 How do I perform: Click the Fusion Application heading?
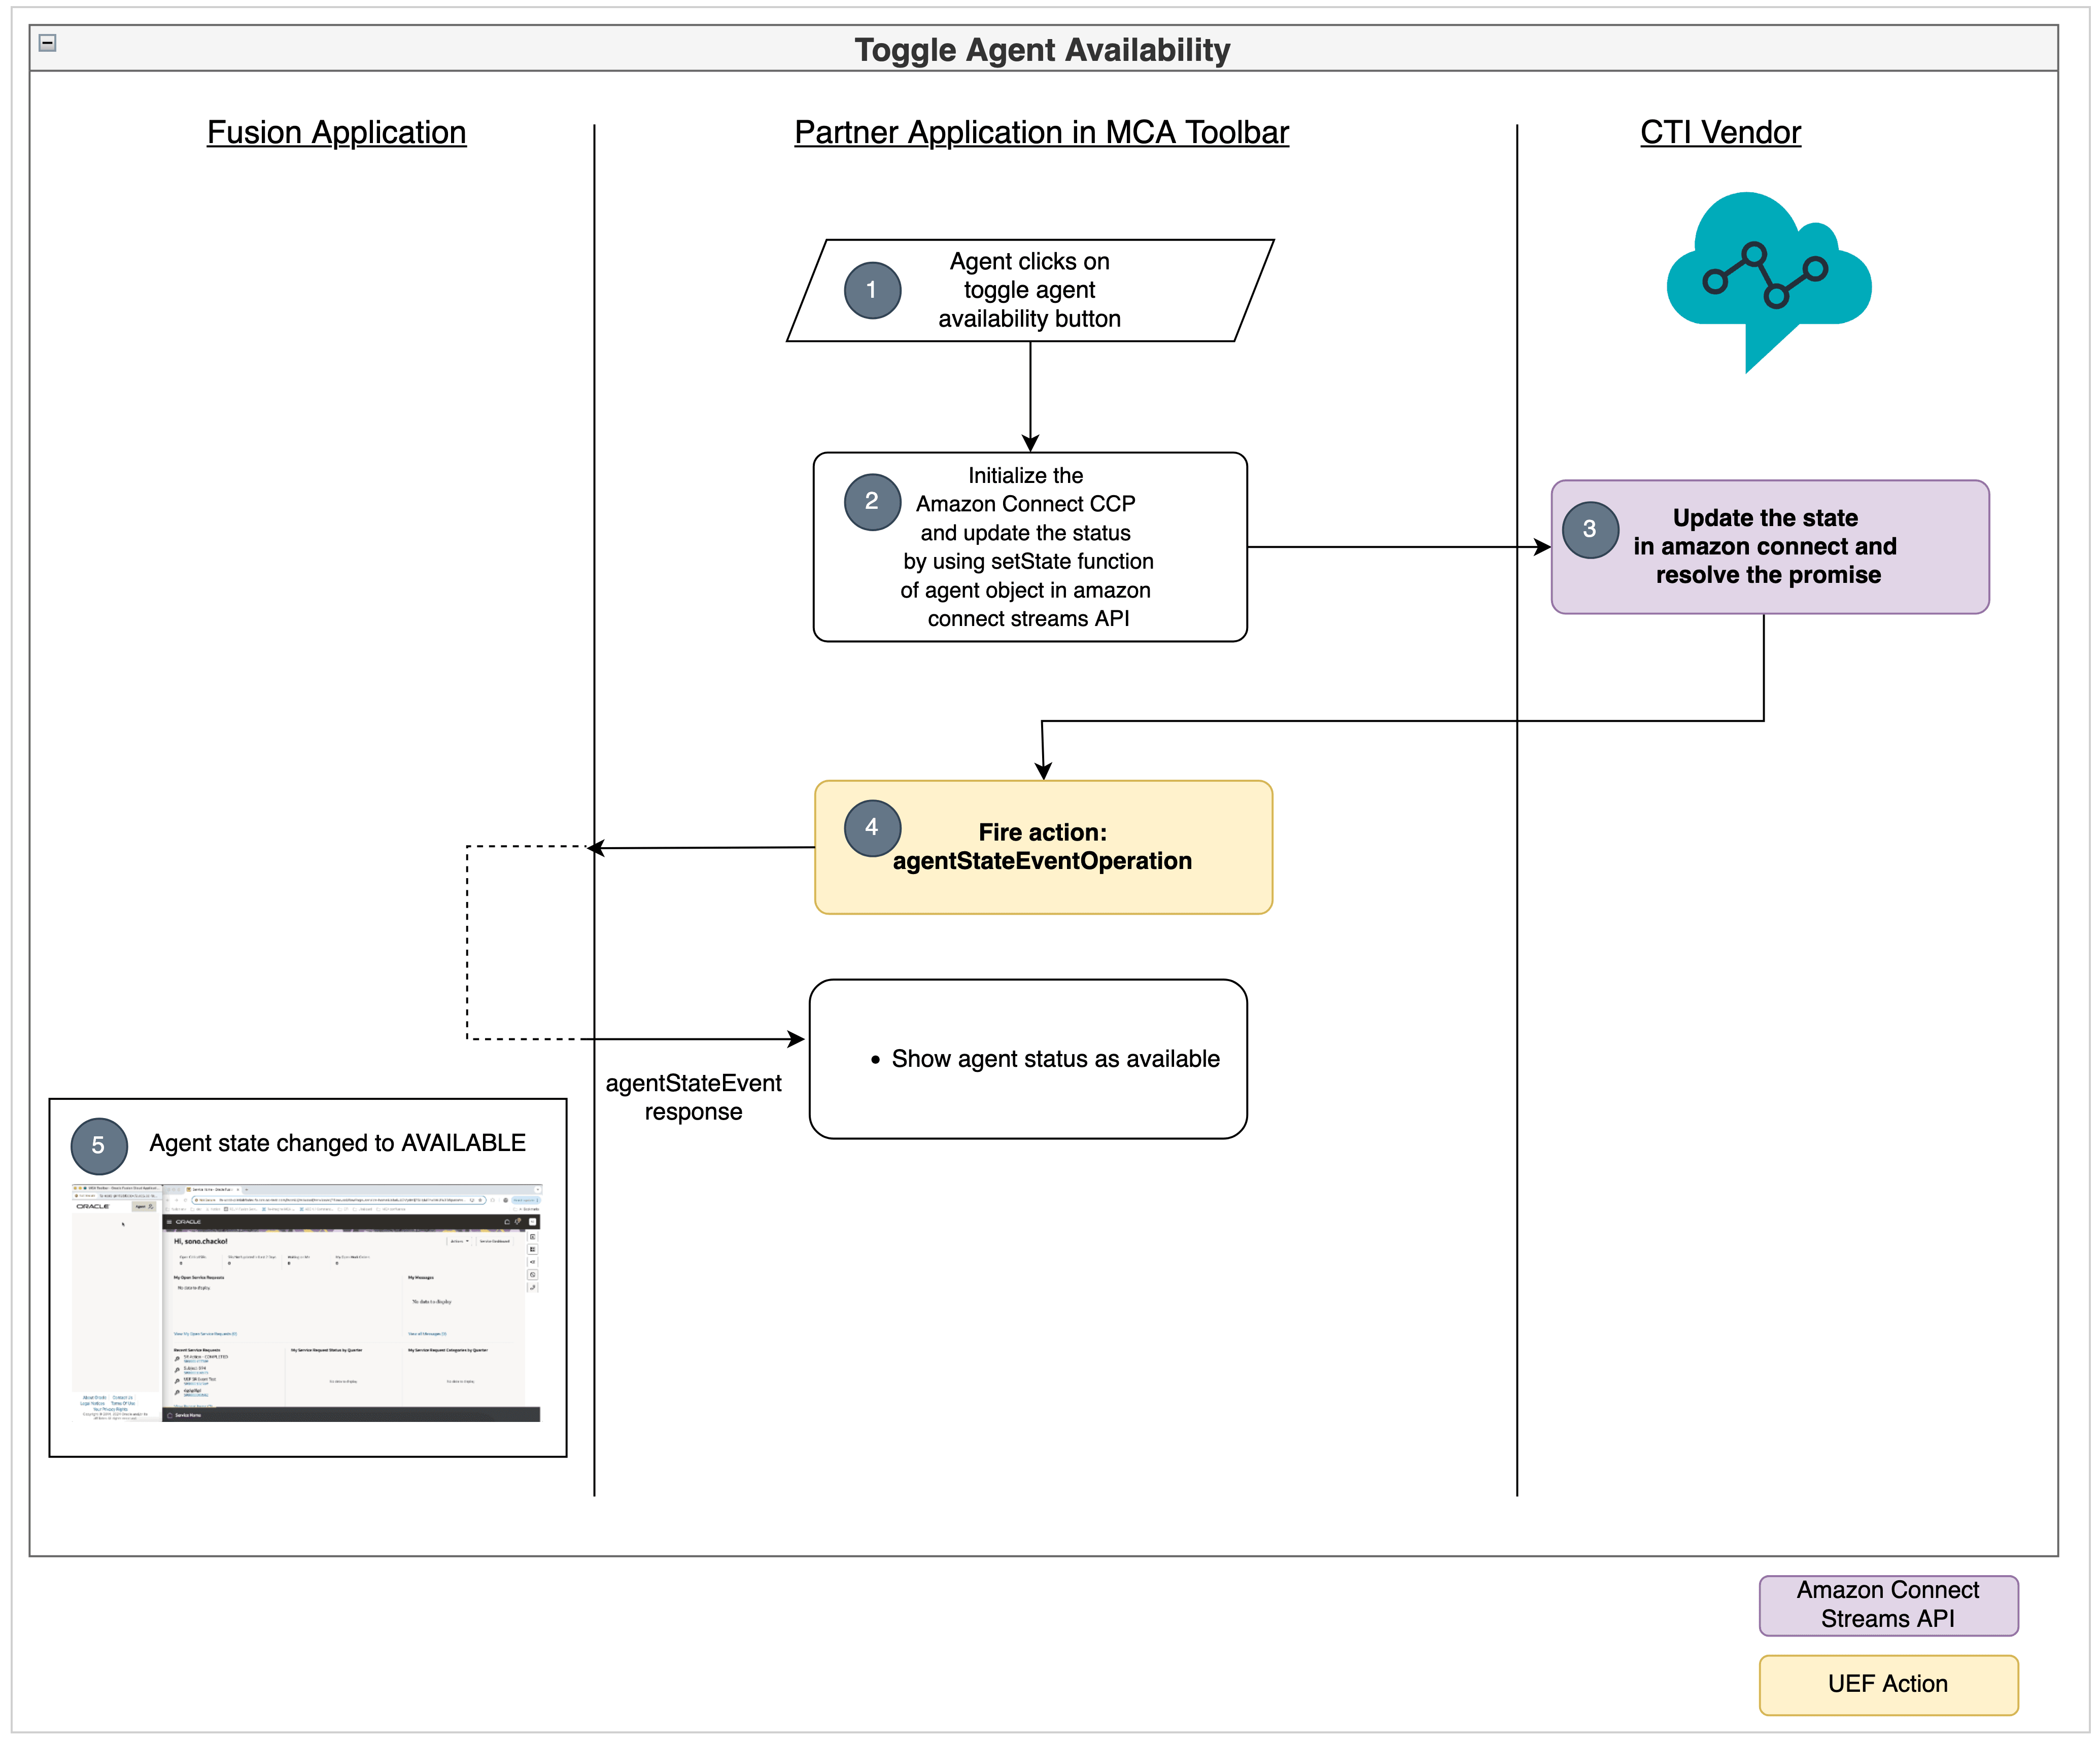click(336, 132)
